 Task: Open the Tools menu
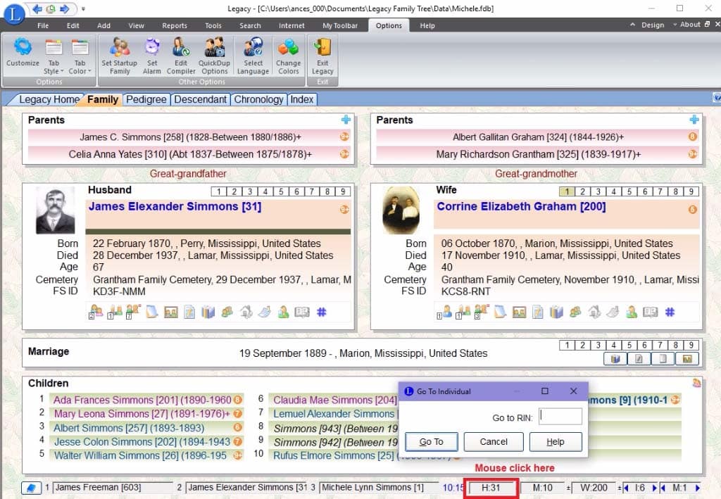pyautogui.click(x=213, y=26)
